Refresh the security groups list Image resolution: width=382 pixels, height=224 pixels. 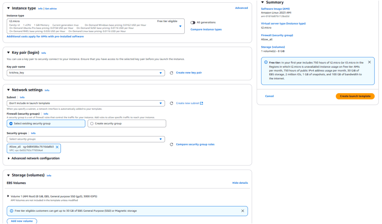[x=172, y=144]
